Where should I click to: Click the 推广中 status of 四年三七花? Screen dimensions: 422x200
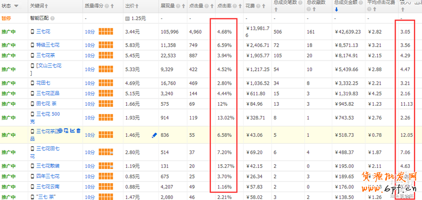8,176
